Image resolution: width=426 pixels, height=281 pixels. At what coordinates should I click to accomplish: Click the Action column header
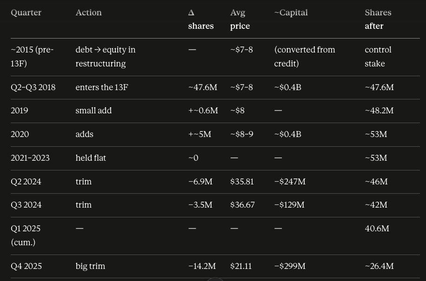point(88,13)
